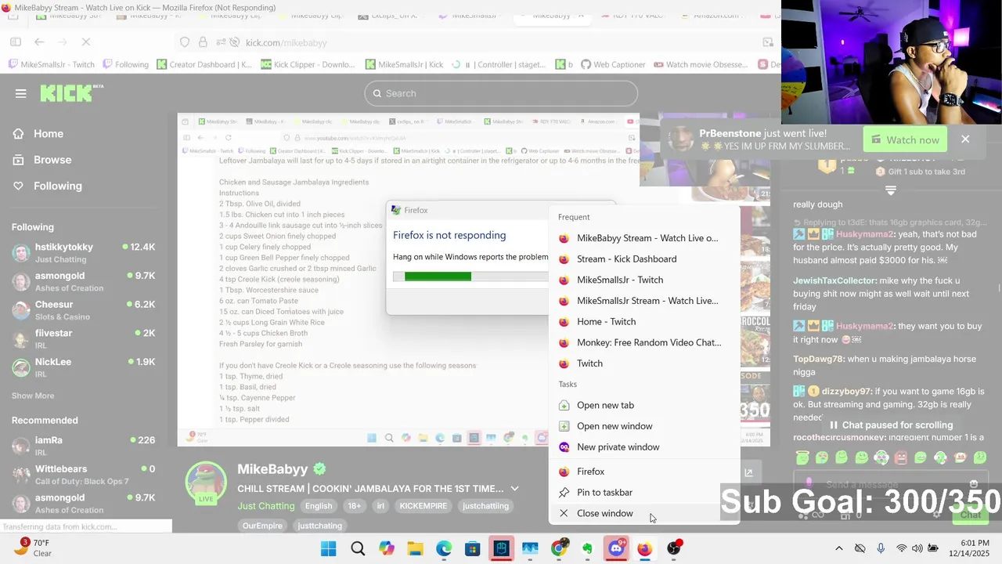Viewport: 1002px width, 564px height.
Task: Click the chat emoji picker icon
Action: point(974,484)
